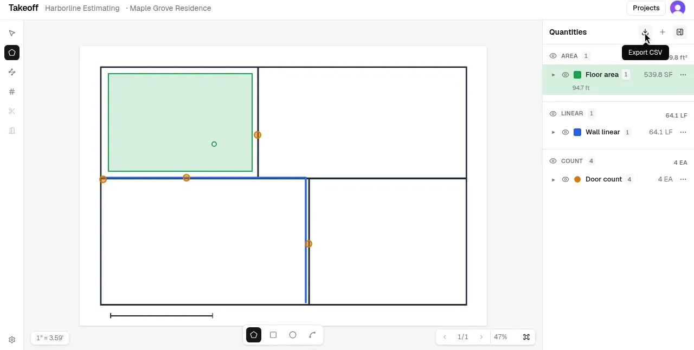694x350 pixels.
Task: Add a new quantity with the plus icon
Action: (x=663, y=32)
